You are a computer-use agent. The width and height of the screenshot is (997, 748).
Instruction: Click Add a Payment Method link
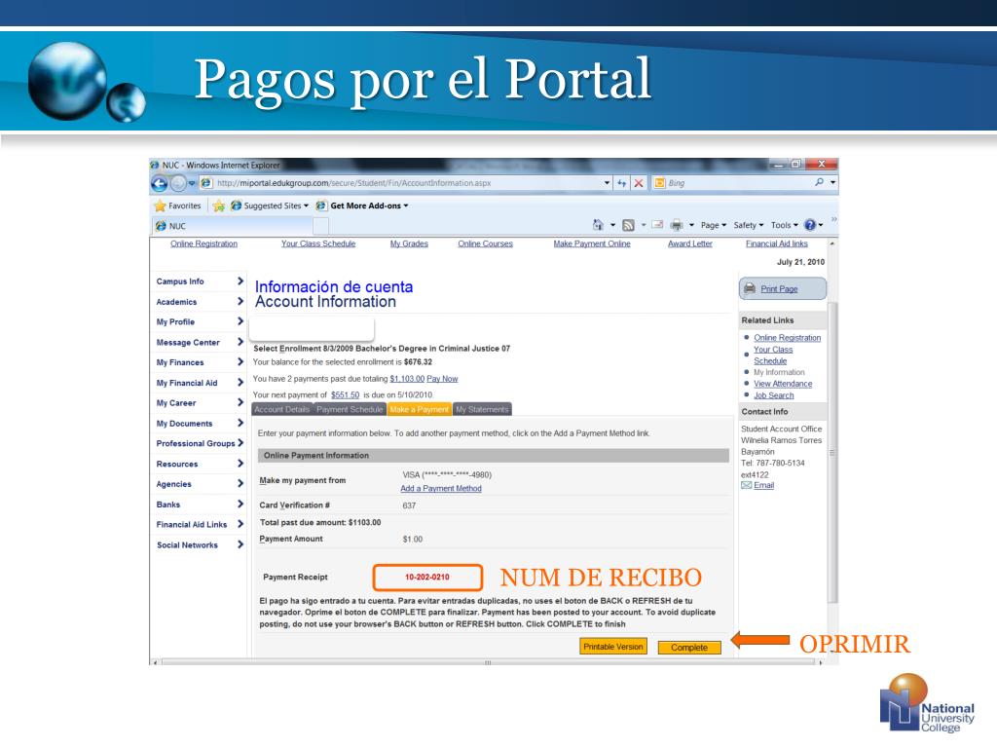tap(441, 489)
